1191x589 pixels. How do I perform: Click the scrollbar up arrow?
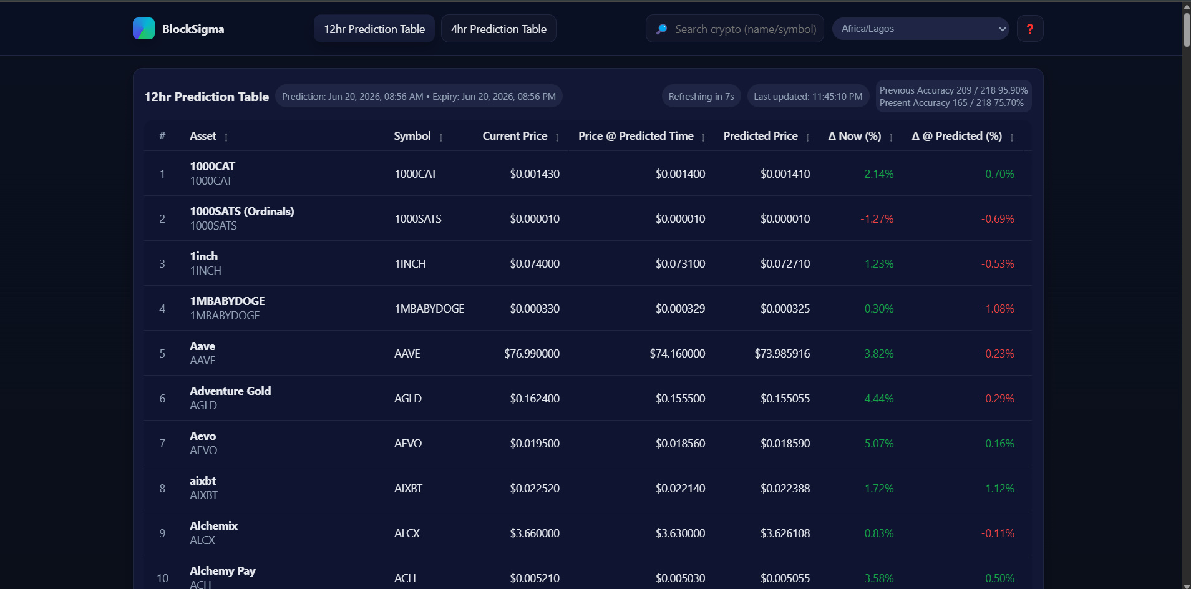click(x=1187, y=6)
